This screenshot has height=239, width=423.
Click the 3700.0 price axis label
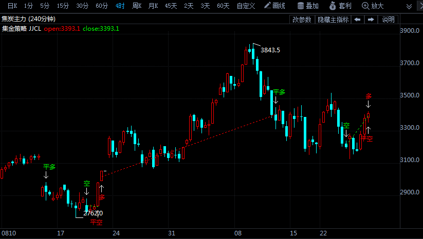tap(410, 63)
